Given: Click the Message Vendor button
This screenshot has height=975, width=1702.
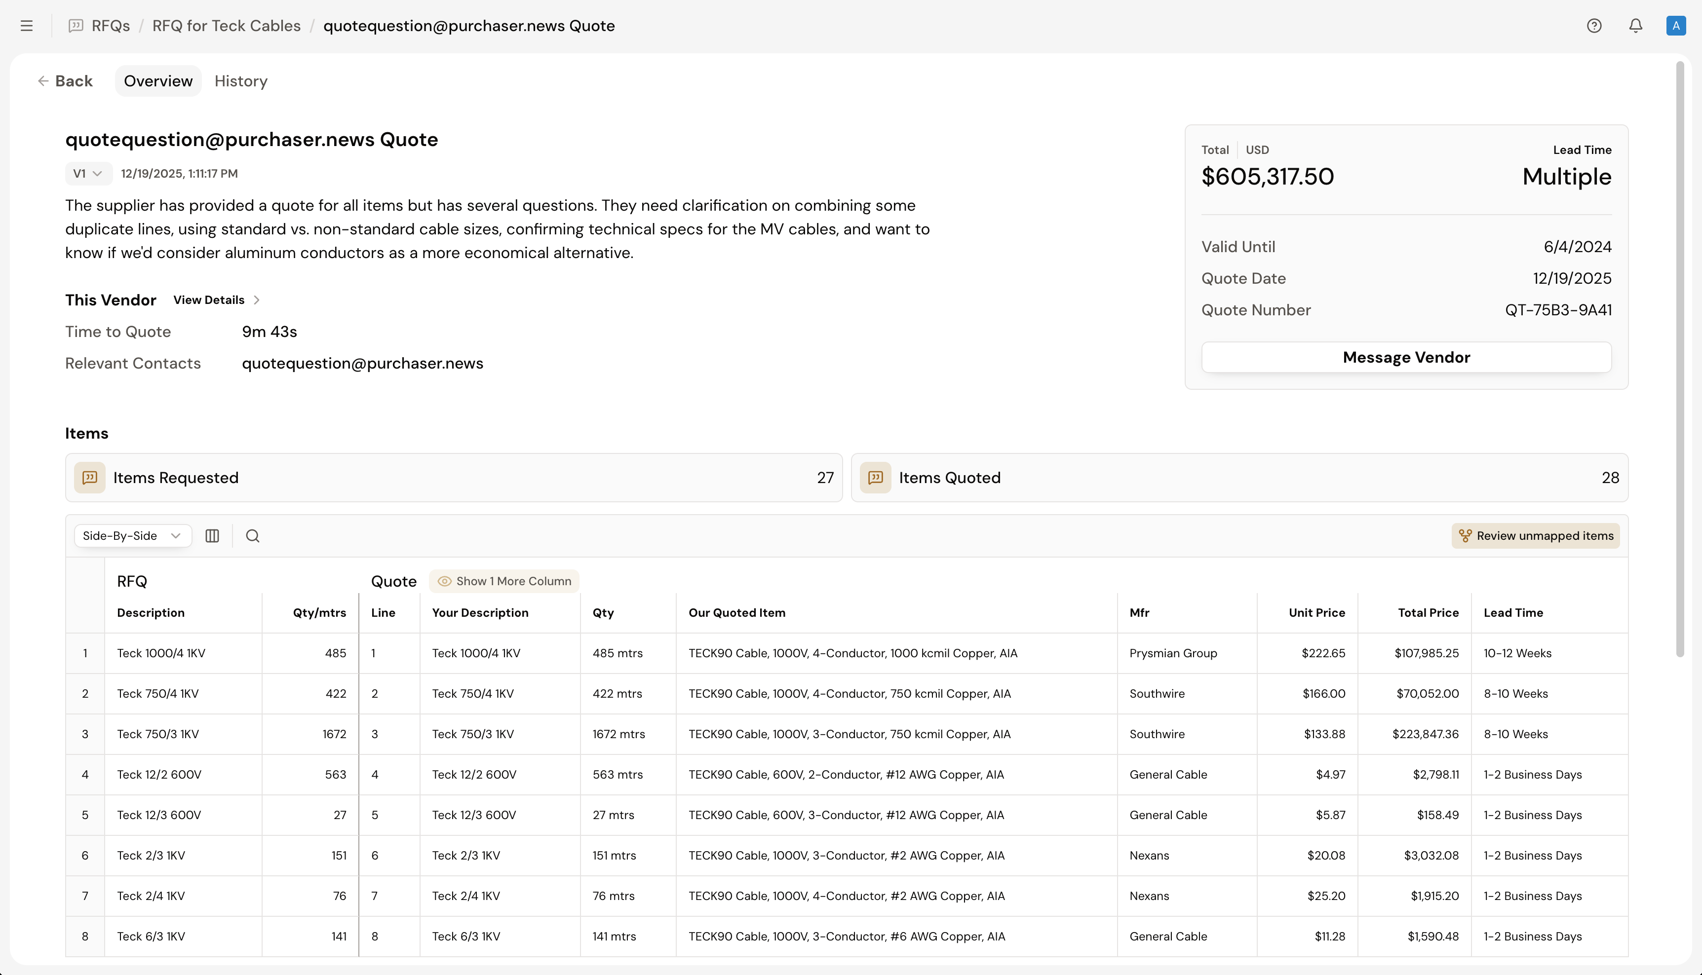Looking at the screenshot, I should (1406, 357).
